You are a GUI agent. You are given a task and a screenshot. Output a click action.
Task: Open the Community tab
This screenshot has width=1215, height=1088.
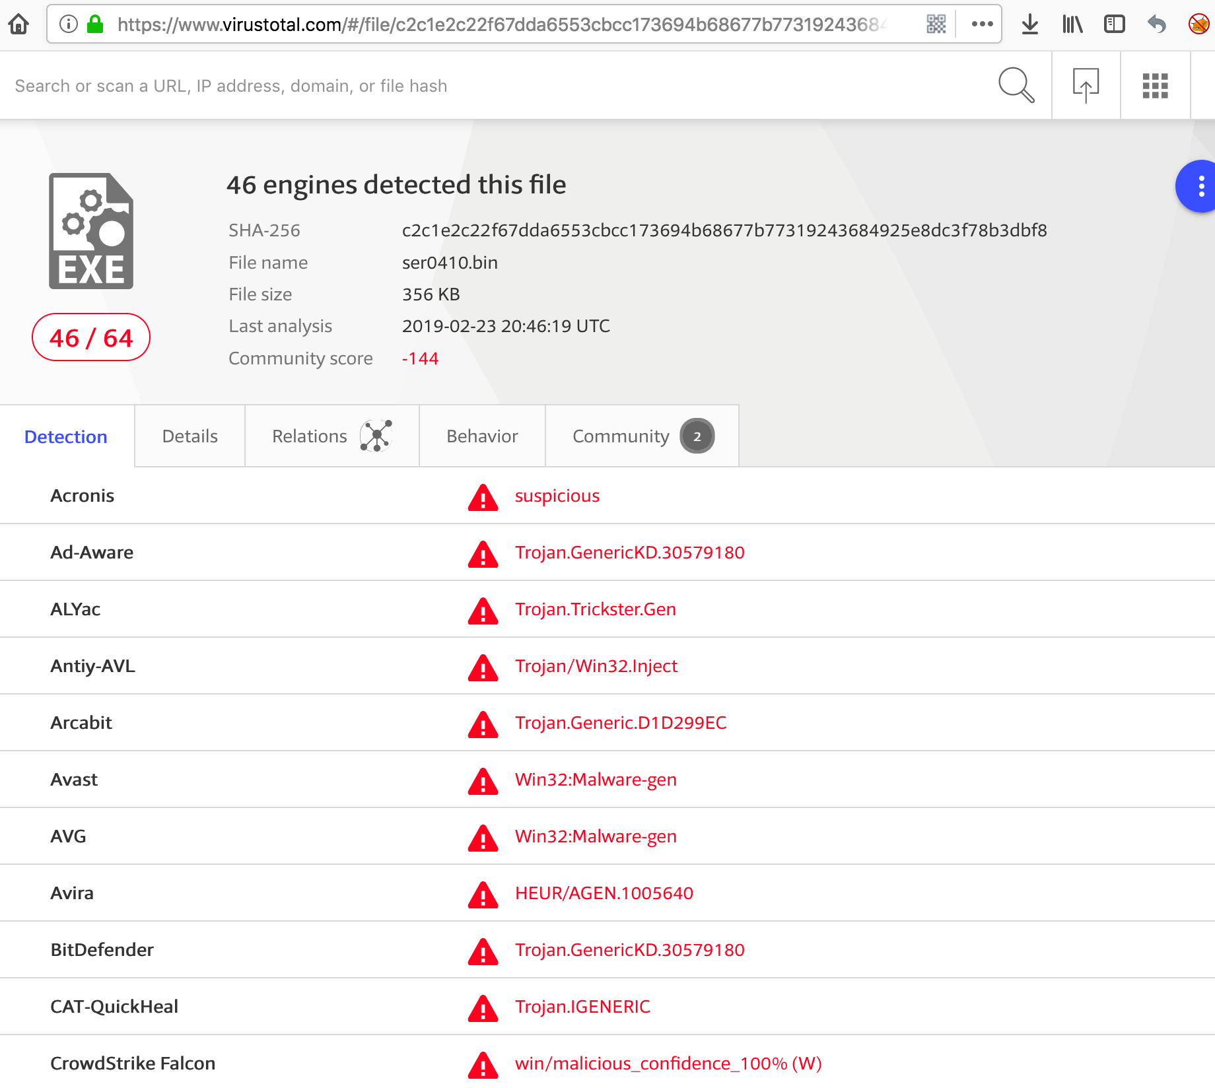[642, 436]
